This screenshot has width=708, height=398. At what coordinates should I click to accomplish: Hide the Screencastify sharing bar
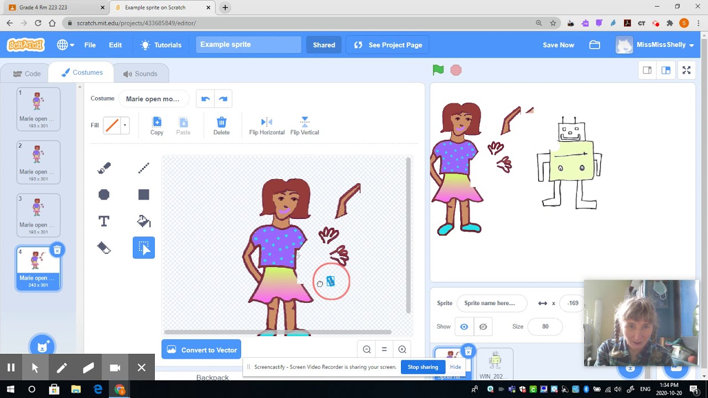tap(455, 367)
